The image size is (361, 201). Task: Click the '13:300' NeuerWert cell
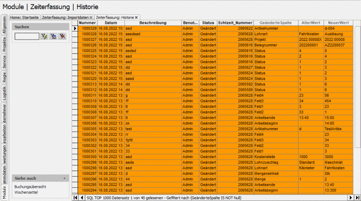338,190
